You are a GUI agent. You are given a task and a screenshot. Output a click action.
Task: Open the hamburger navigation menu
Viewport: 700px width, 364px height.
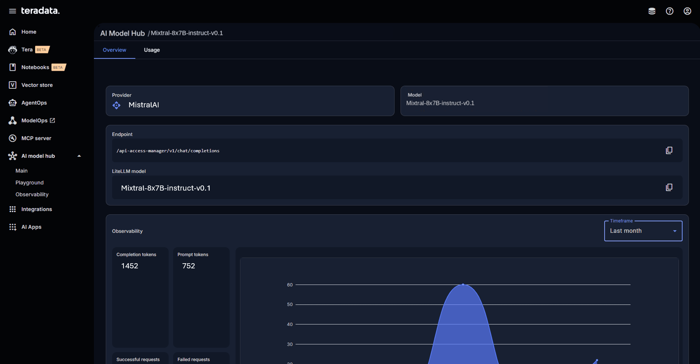[x=12, y=11]
